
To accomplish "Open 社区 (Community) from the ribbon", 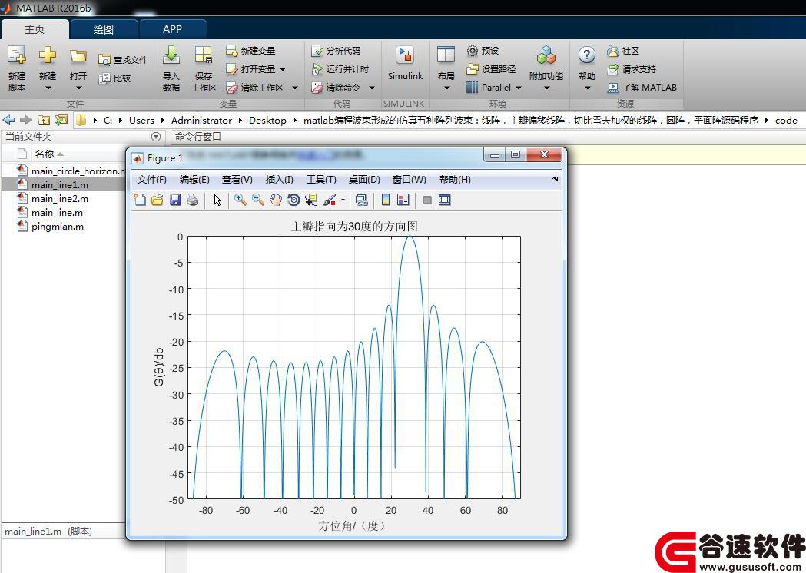I will tap(623, 51).
